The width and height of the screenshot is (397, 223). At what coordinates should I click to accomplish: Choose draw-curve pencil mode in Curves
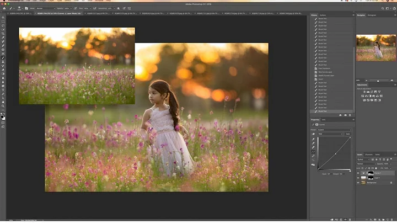(313, 156)
